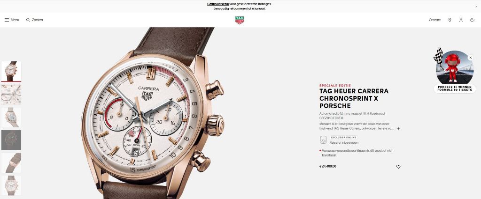Dismiss the top promo banner
481x199 pixels.
476,7
